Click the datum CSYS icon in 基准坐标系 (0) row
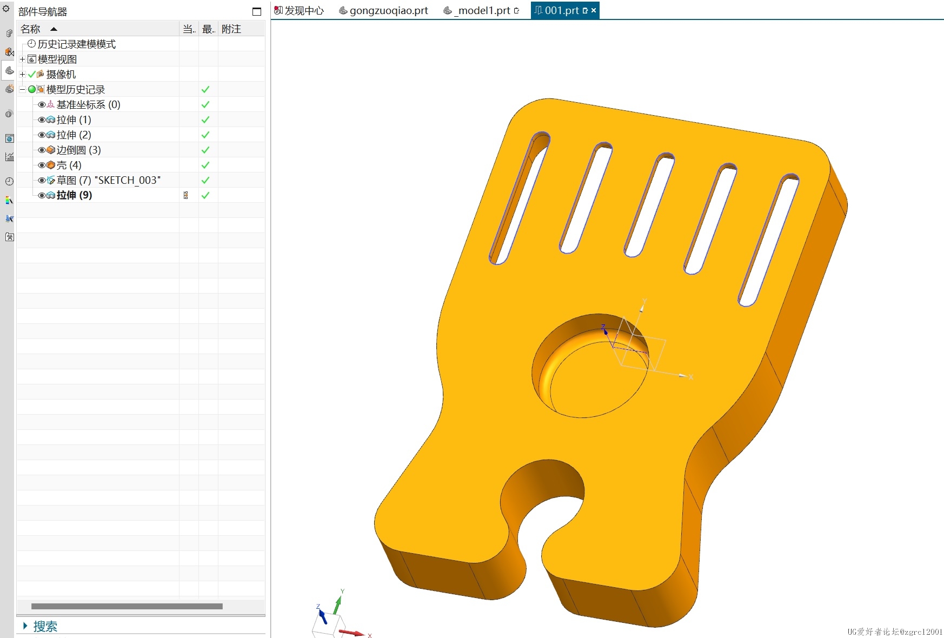This screenshot has width=944, height=638. (x=51, y=104)
